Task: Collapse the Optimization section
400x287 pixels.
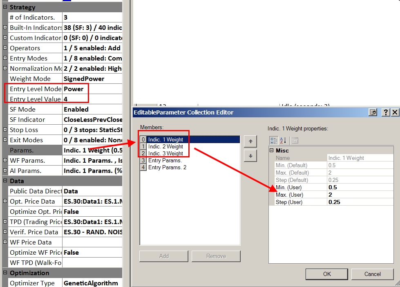Action: 5,273
